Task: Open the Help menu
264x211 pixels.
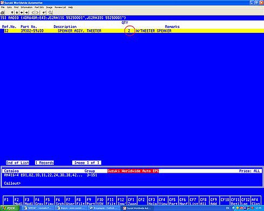Action: tap(71, 8)
